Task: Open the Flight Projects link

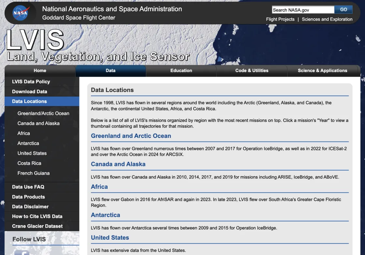Action: [280, 19]
